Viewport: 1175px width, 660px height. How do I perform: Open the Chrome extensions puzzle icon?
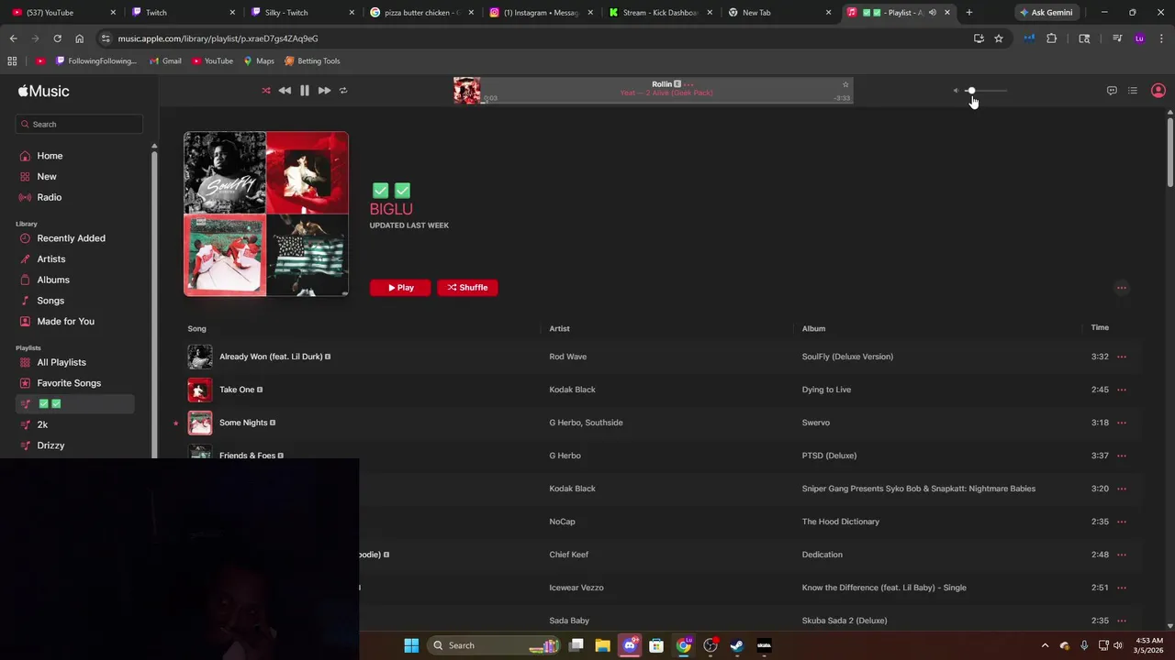[x=1052, y=38]
